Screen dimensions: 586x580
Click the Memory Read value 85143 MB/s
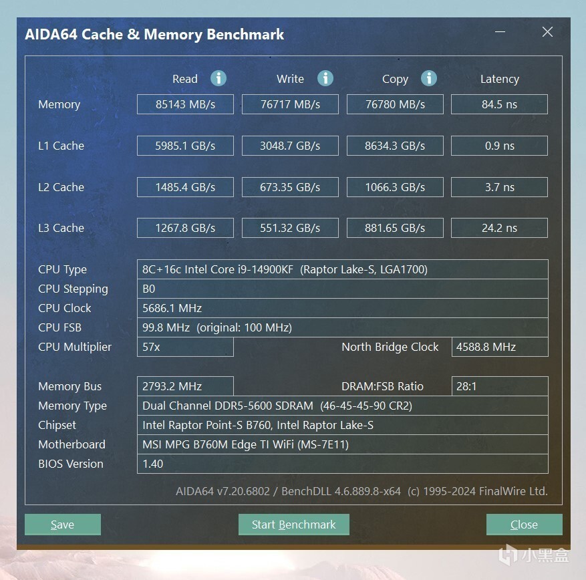185,104
